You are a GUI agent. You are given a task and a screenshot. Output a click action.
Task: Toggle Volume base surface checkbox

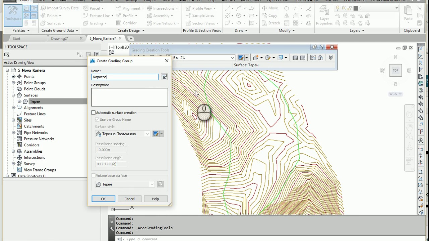[x=94, y=176]
